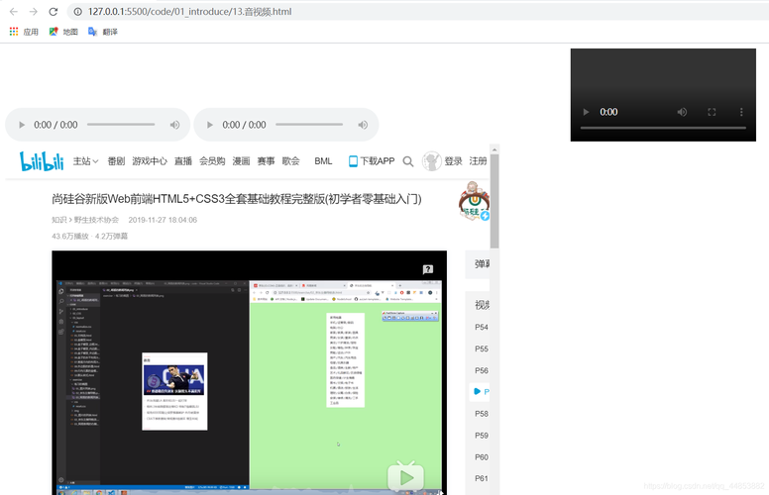Open the 地图 maps bookmark

pyautogui.click(x=63, y=32)
